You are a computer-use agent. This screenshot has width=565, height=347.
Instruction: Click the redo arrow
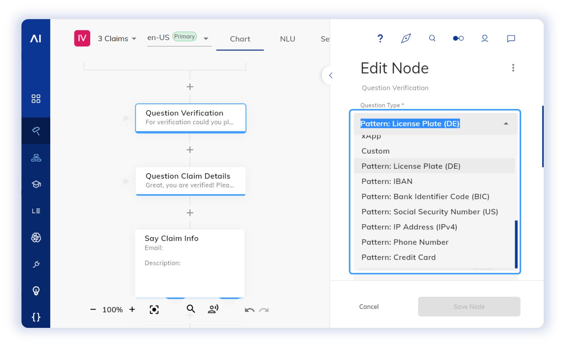[264, 310]
